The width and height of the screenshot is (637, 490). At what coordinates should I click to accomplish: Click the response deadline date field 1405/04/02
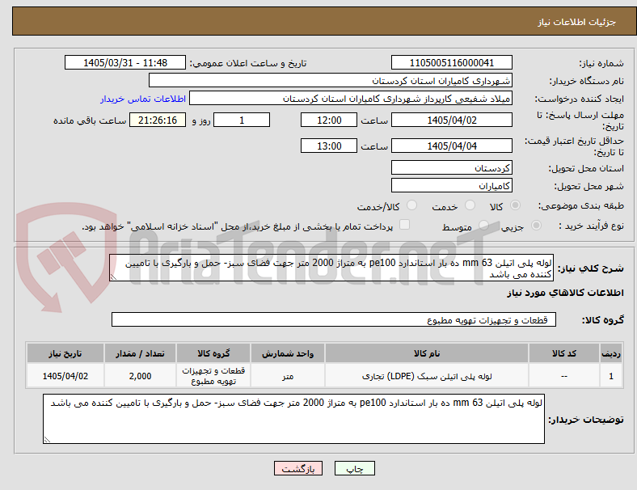[451, 120]
